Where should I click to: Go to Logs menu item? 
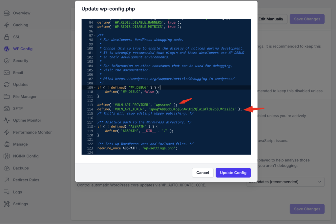17,192
